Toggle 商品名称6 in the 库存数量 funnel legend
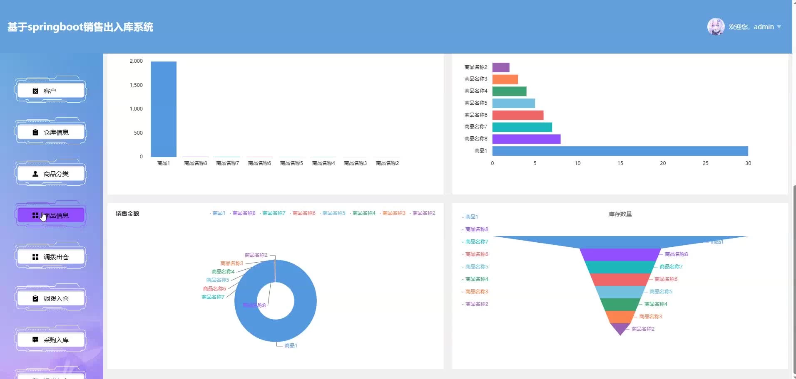Viewport: 796px width, 379px height. click(475, 254)
